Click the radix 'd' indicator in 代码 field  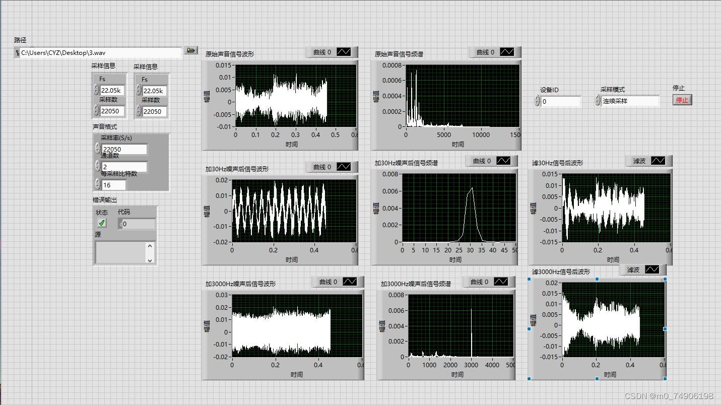pyautogui.click(x=120, y=224)
